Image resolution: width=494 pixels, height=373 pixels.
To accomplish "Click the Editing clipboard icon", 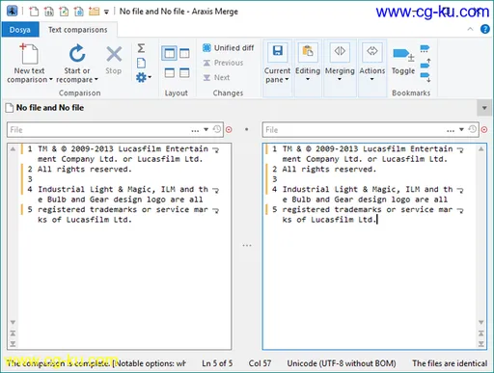I will tap(308, 51).
